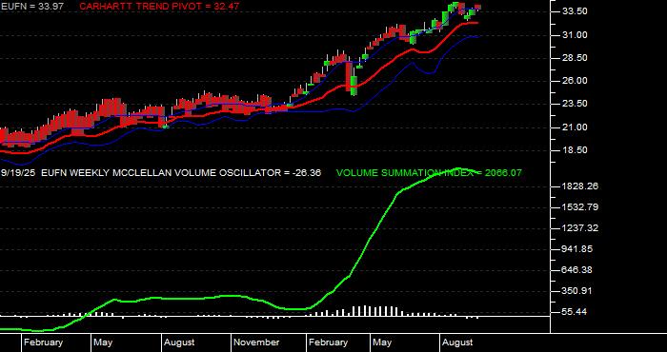Screen dimensions: 667x352
Task: Click the 1828.26 summation axis value
Action: click(x=580, y=186)
